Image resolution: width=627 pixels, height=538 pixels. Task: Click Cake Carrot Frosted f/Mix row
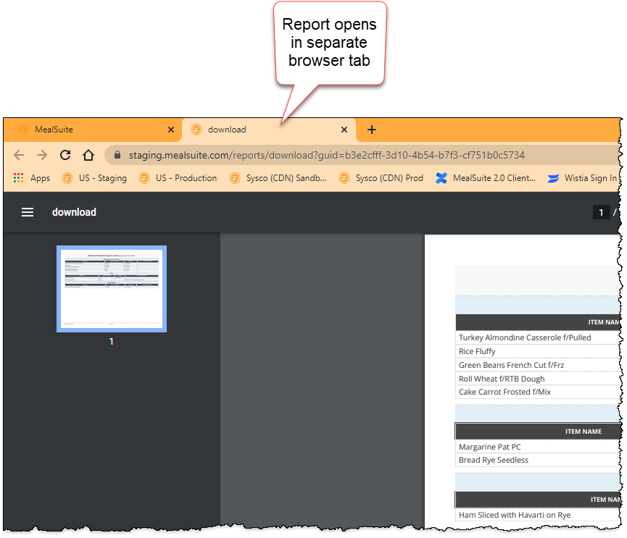click(x=539, y=392)
